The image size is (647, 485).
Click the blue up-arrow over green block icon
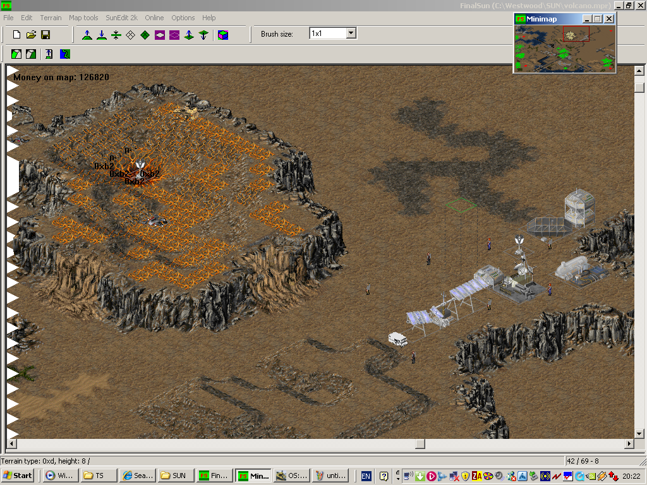point(49,54)
